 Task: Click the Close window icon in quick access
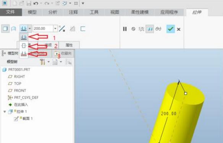[76, 3]
